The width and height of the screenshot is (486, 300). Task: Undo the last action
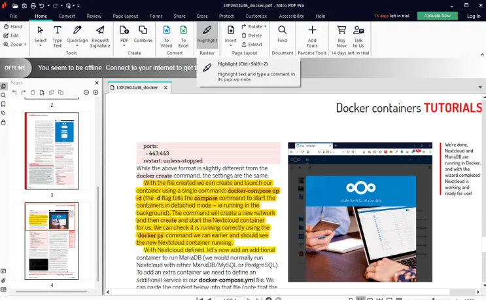coord(41,6)
